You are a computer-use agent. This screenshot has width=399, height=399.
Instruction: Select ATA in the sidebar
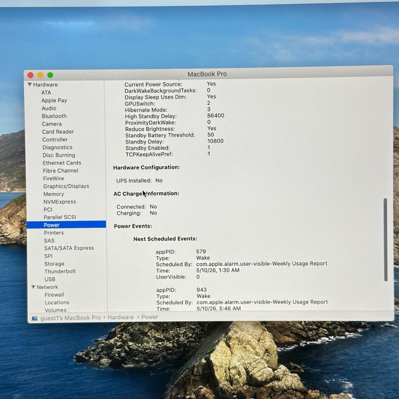coord(46,93)
